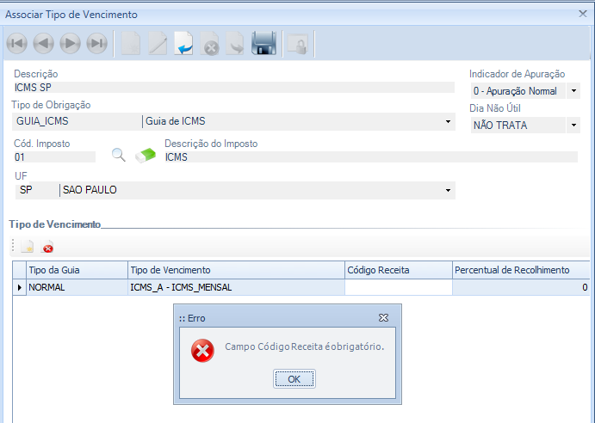This screenshot has height=423, width=595.
Task: Open Dia Não Útil dropdown
Action: (573, 125)
